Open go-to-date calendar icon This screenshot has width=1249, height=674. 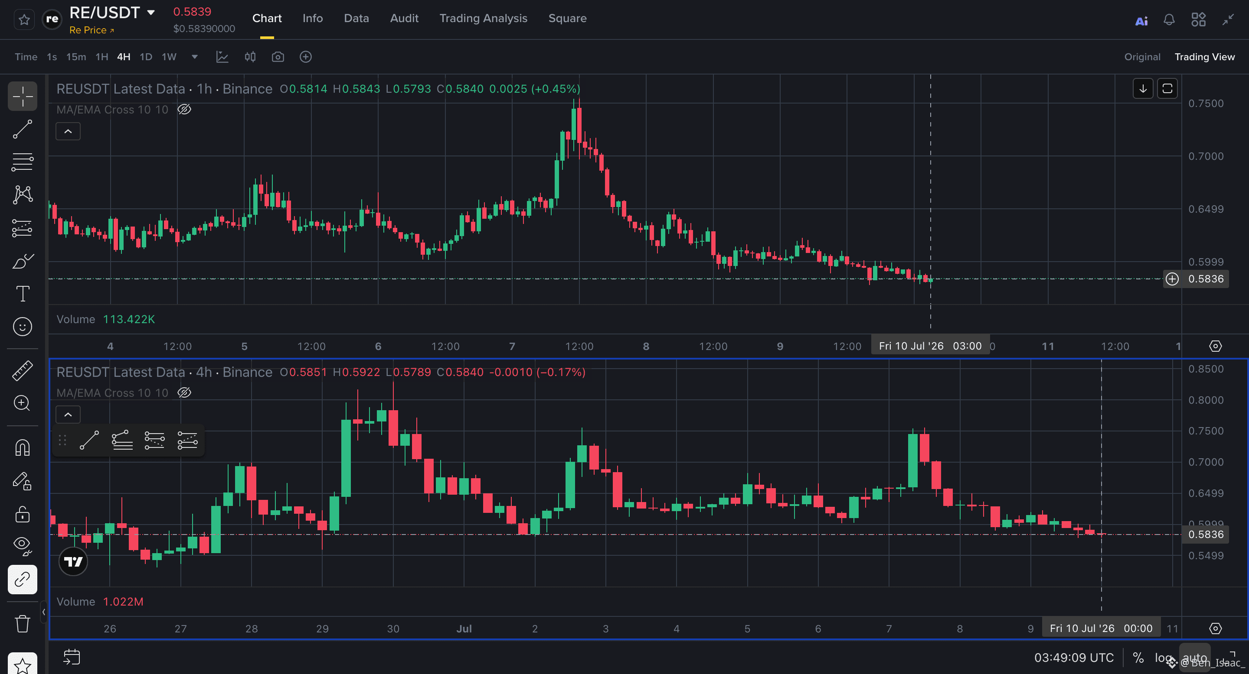tap(72, 657)
